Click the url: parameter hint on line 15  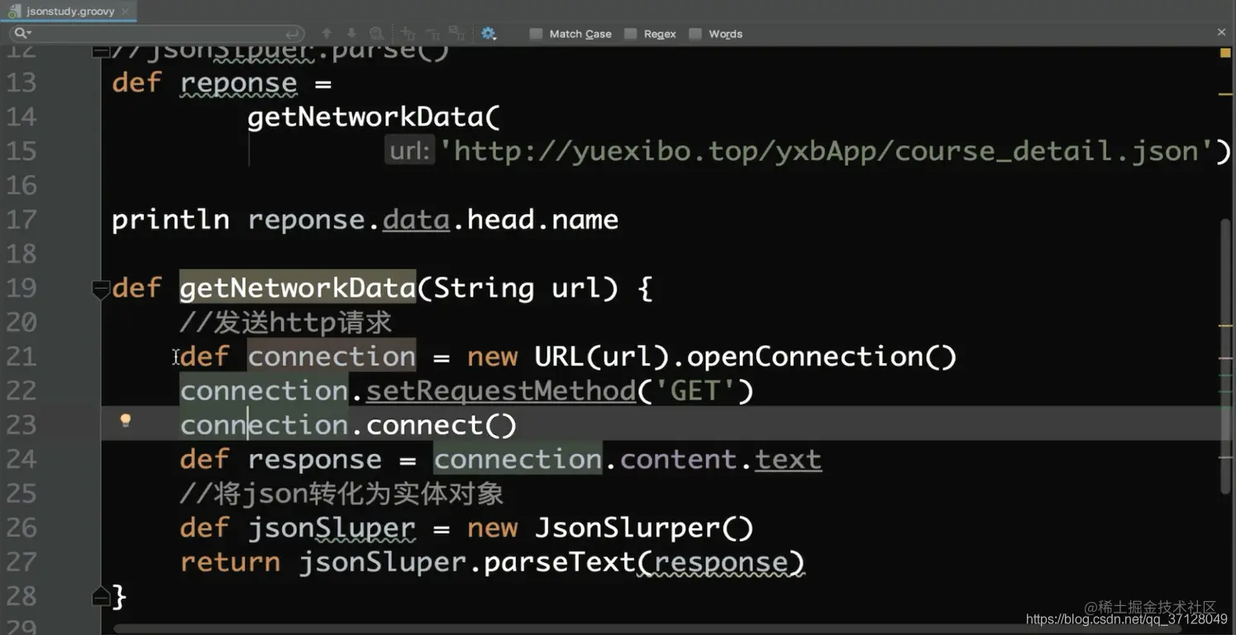coord(410,151)
